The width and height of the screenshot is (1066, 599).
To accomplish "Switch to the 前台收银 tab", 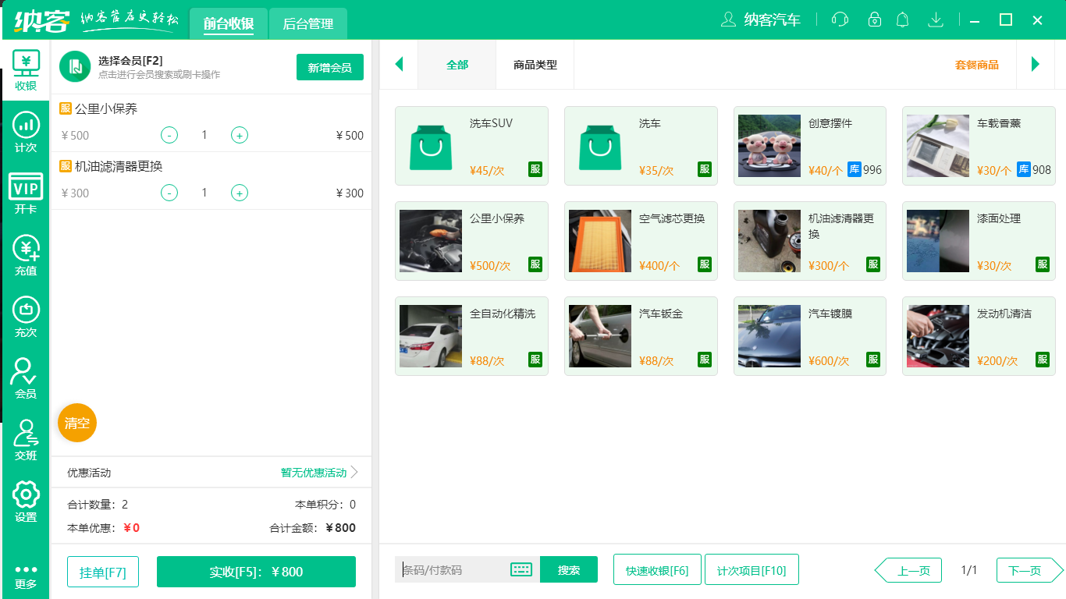I will 229,23.
